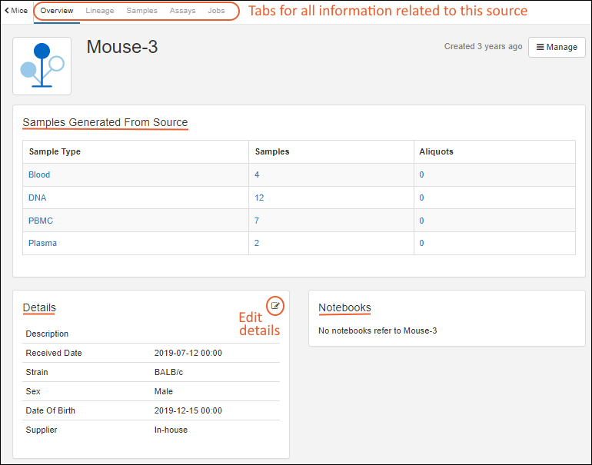Click the Plasma aliquots count
592x465 pixels.
[421, 243]
